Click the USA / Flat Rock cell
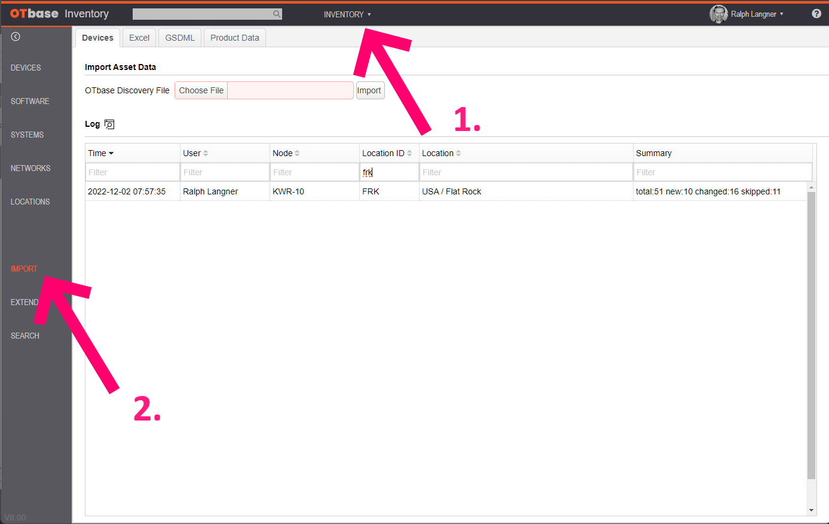The width and height of the screenshot is (829, 524). point(451,191)
